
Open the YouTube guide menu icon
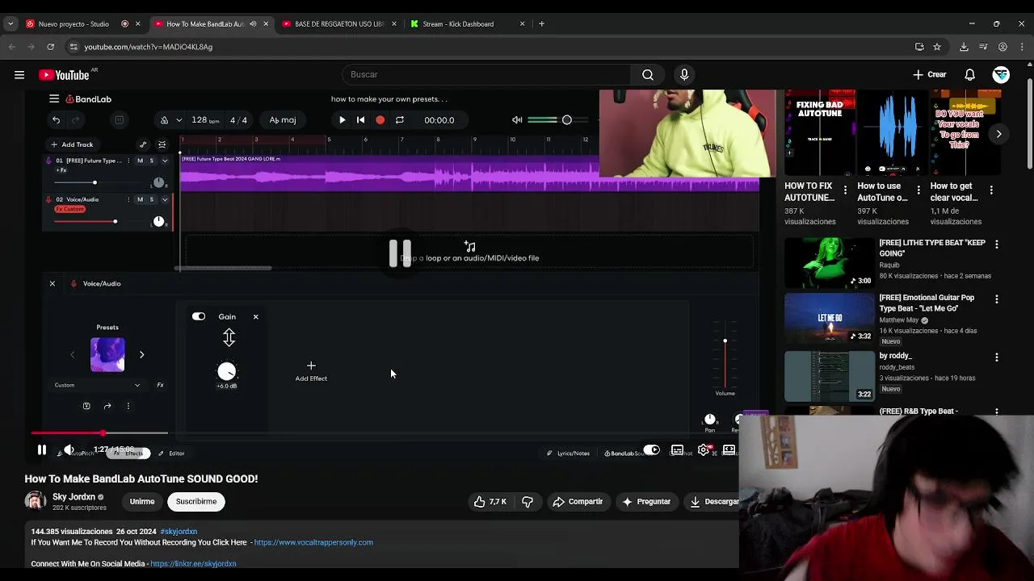[19, 75]
